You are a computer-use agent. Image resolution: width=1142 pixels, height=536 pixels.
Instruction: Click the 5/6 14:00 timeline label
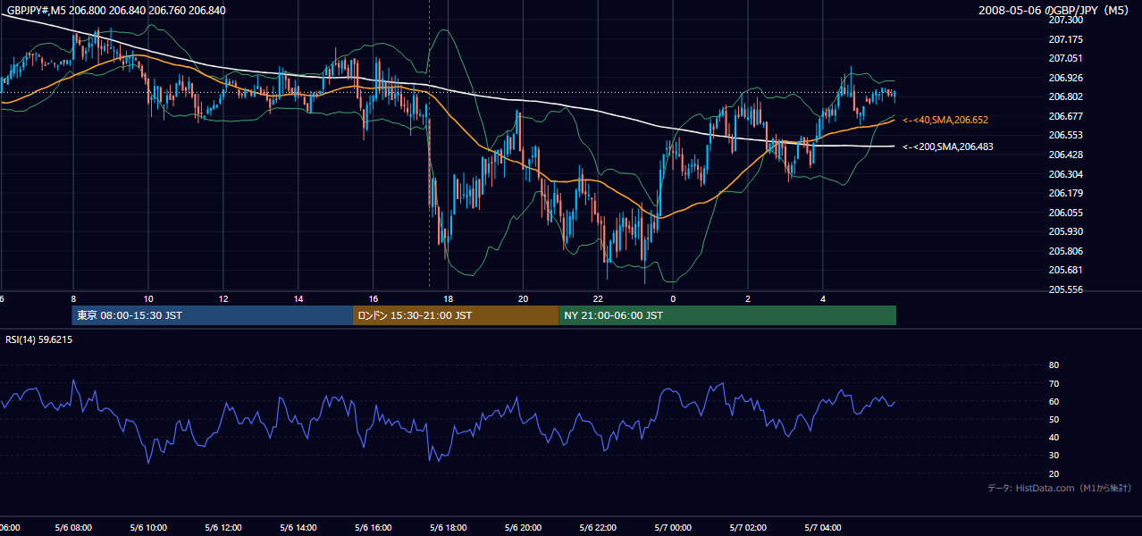coord(298,528)
